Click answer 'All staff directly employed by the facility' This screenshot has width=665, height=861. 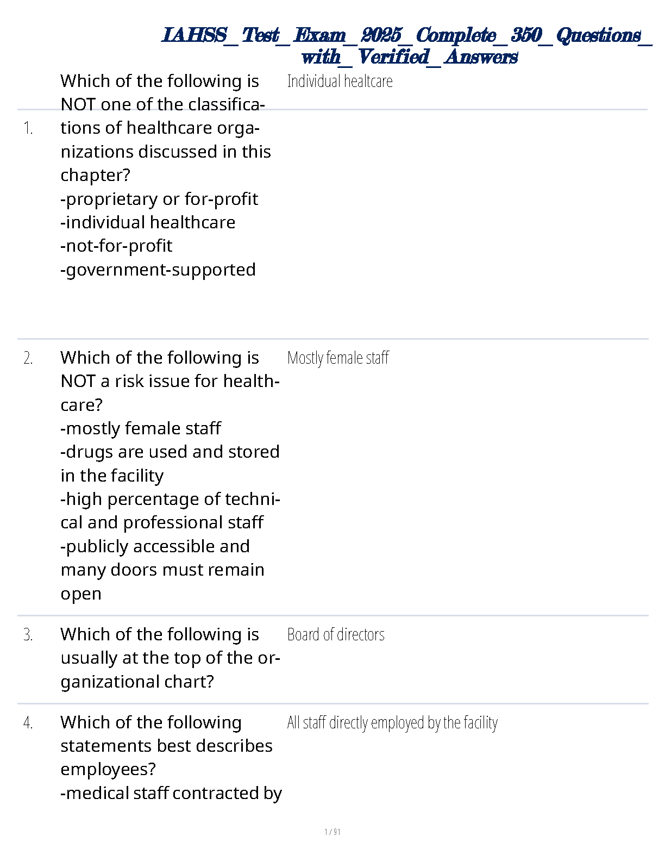[392, 723]
